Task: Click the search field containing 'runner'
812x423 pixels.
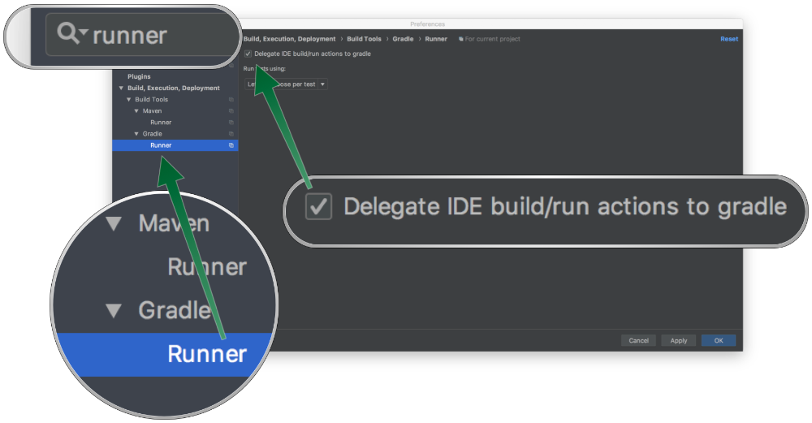Action: pyautogui.click(x=154, y=36)
